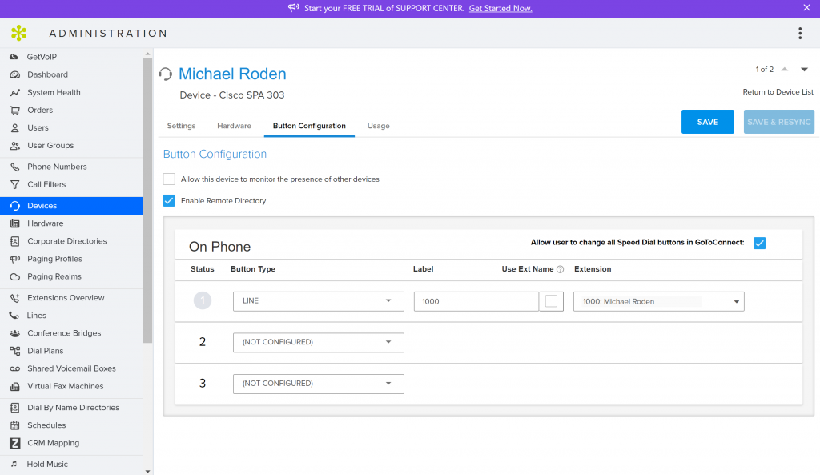Screen dimensions: 820x475
Task: Click the '1 of 2' device counter
Action: pos(764,70)
